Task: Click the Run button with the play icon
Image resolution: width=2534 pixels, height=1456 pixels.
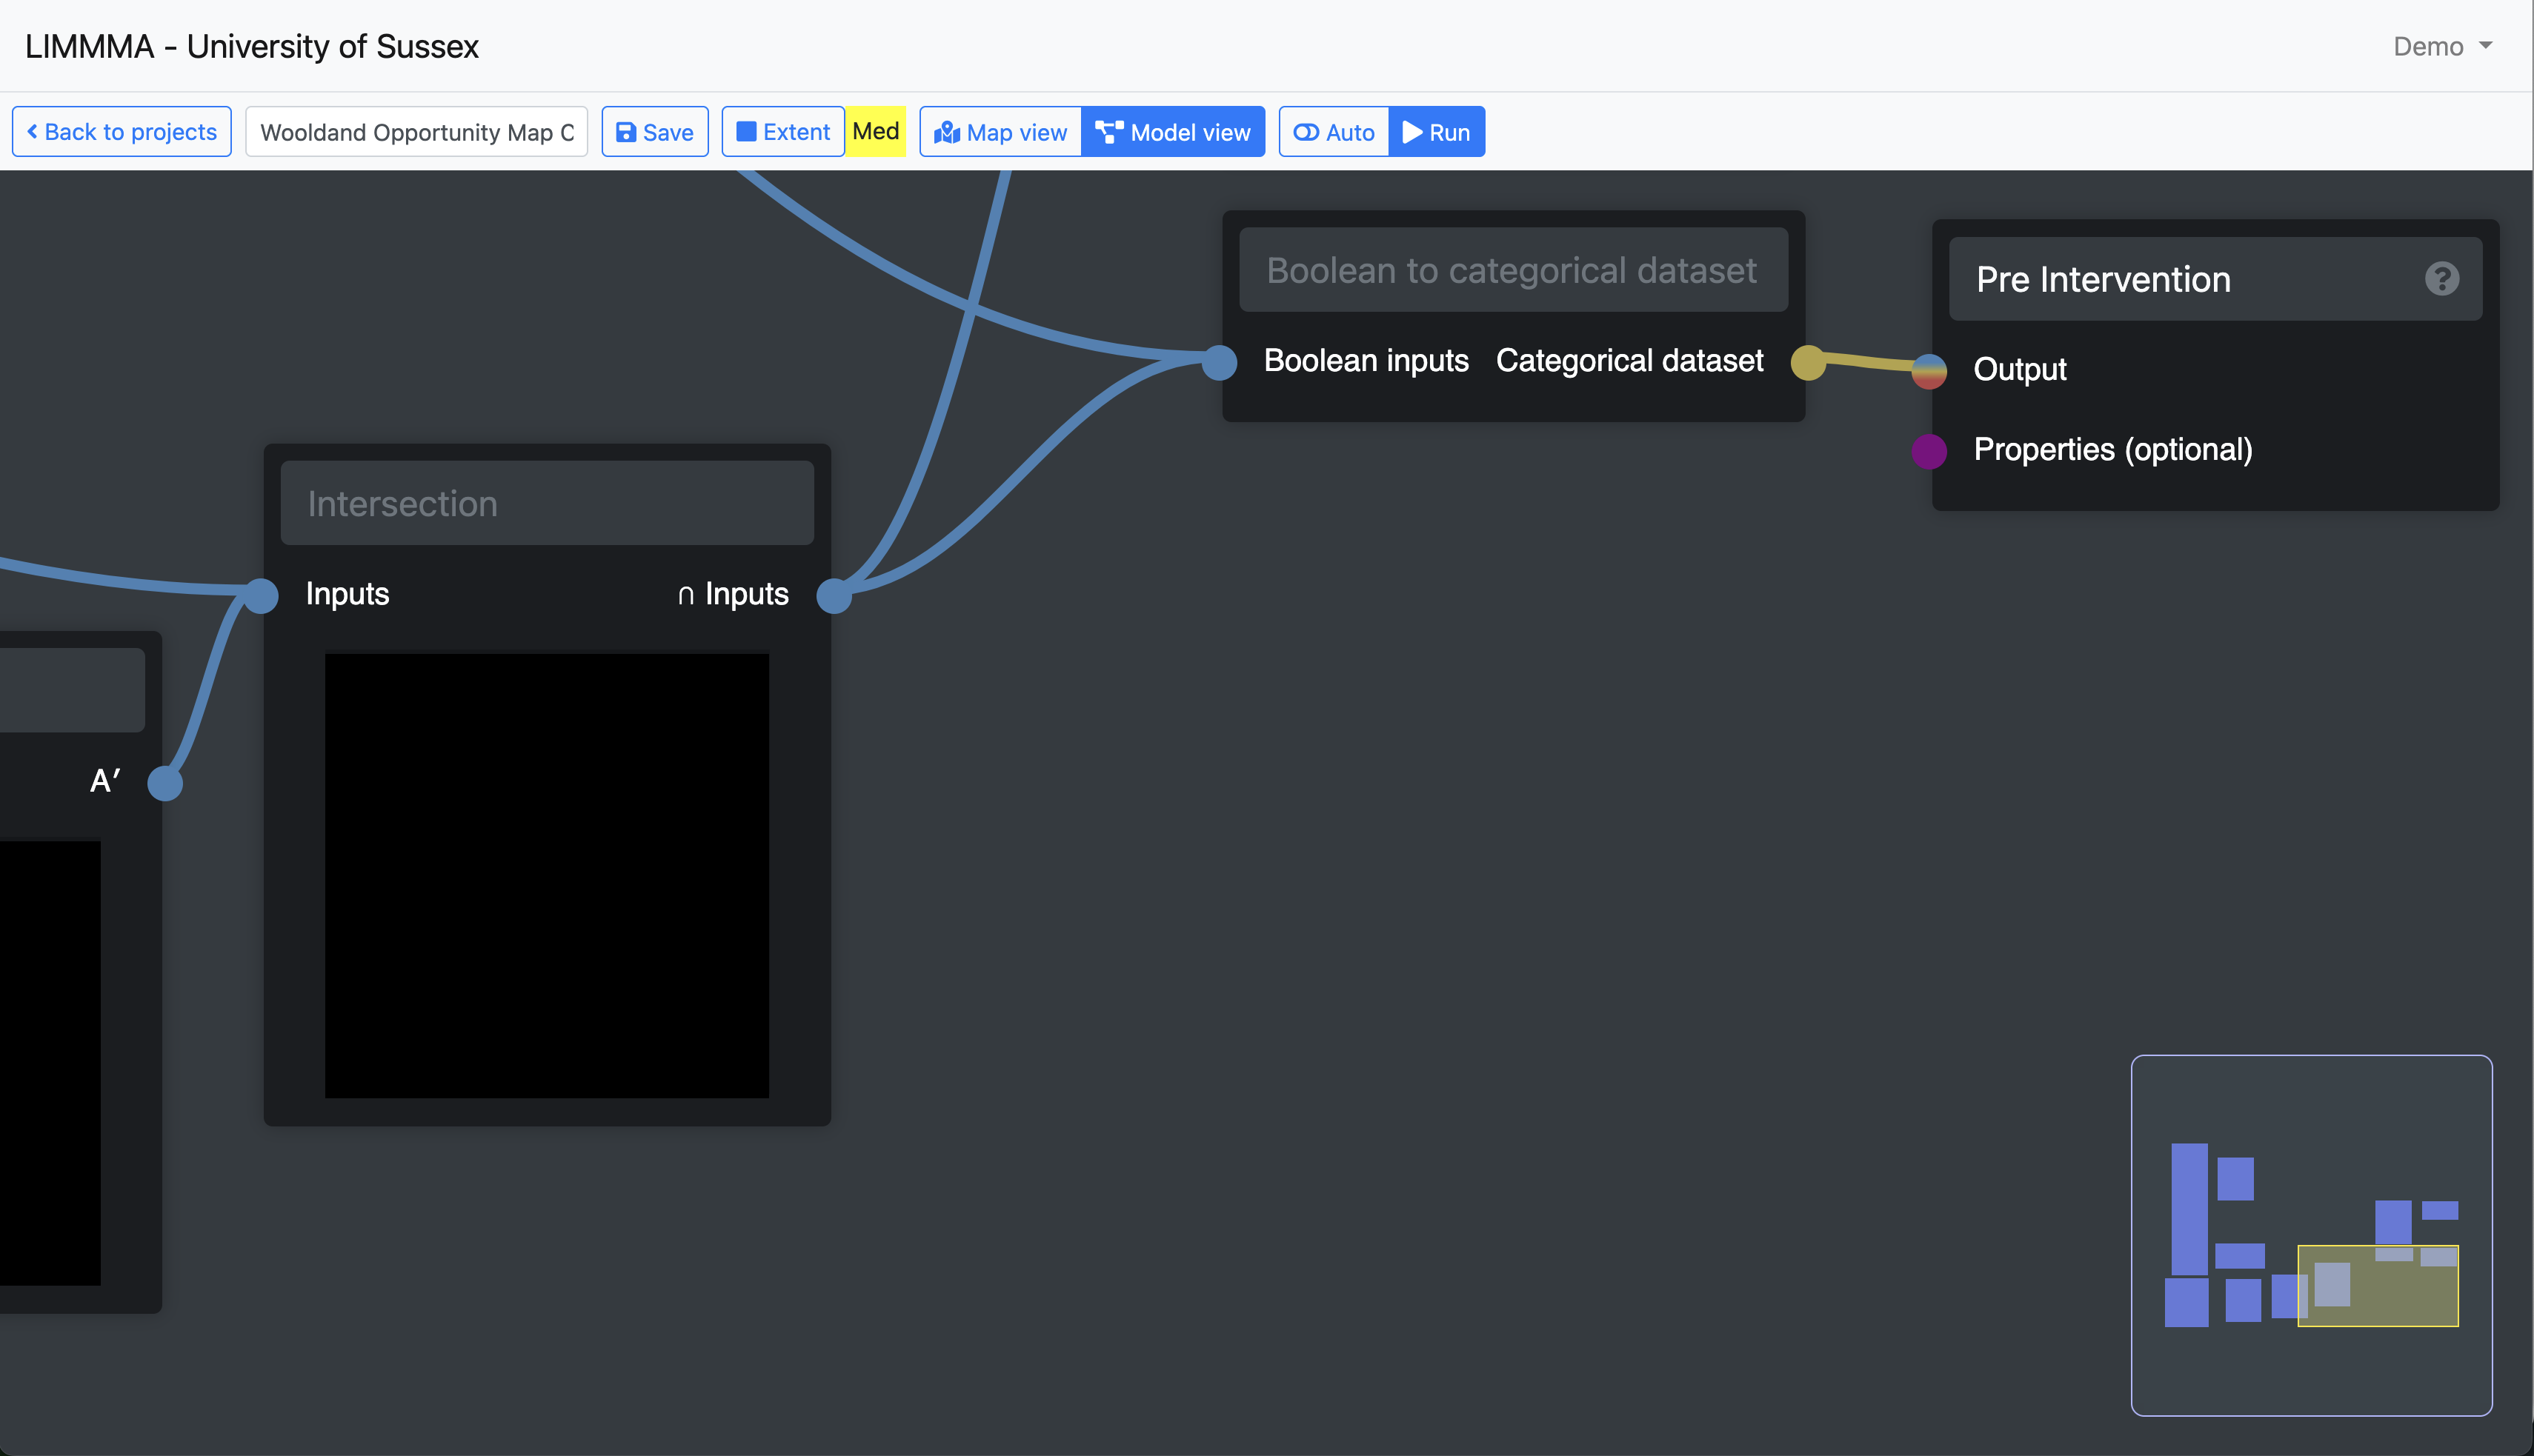Action: click(1437, 132)
